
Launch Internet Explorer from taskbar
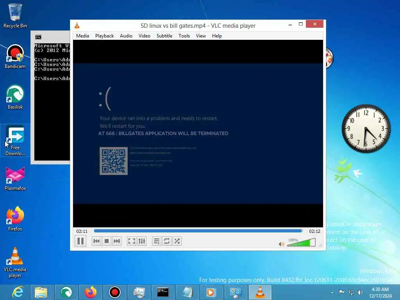(18, 292)
